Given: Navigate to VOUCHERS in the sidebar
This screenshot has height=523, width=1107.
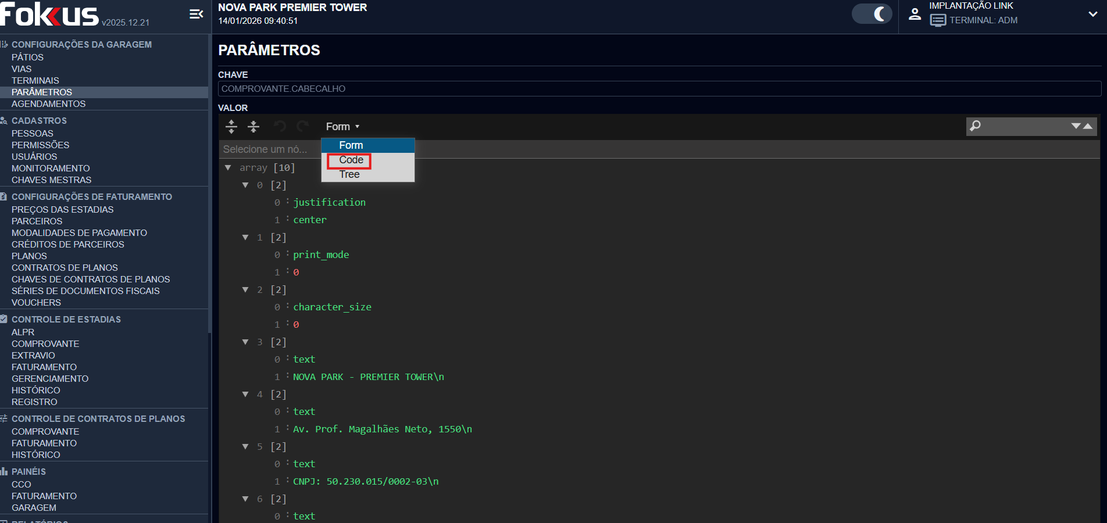Looking at the screenshot, I should point(36,303).
